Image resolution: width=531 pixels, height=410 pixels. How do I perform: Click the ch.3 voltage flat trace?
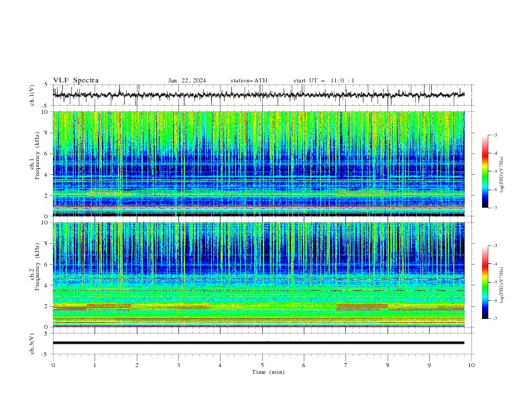pos(258,343)
